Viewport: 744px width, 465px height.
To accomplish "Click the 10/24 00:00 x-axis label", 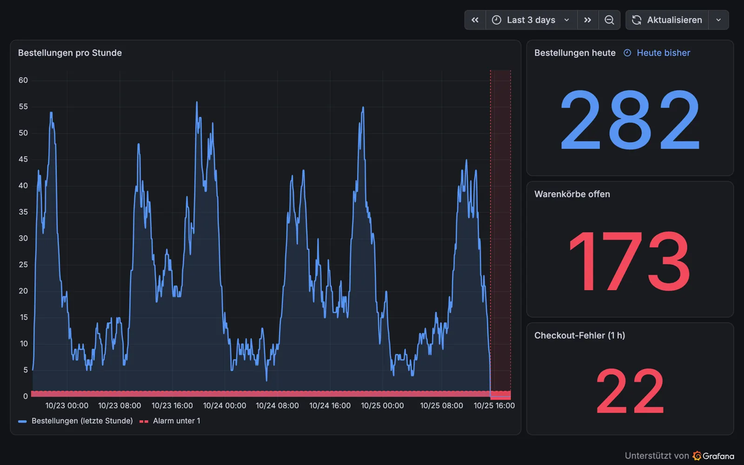I will (x=225, y=405).
